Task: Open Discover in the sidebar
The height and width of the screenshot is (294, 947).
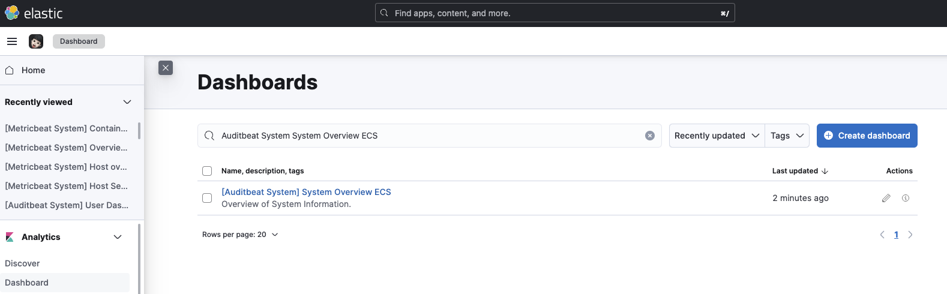Action: (x=22, y=263)
